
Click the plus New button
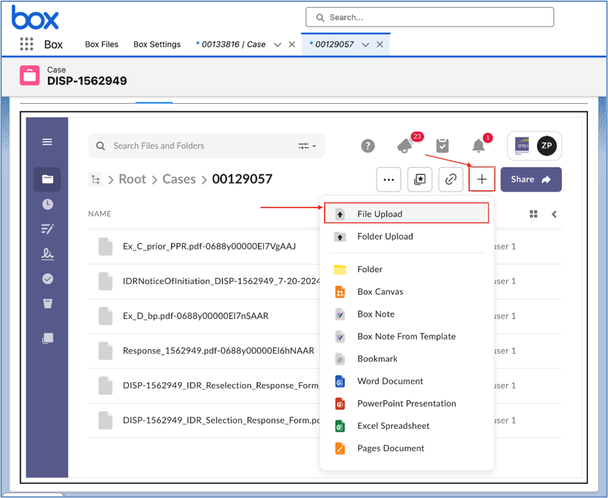pos(481,179)
